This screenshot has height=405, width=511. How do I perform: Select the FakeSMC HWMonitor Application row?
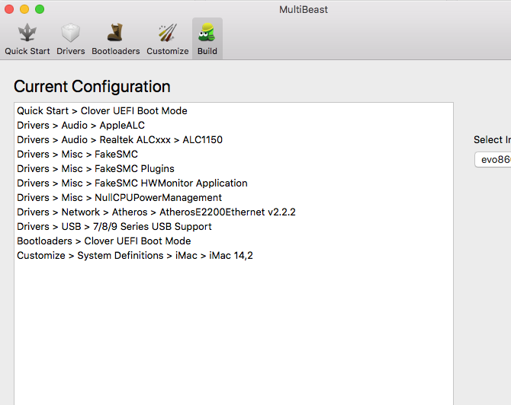(x=233, y=183)
